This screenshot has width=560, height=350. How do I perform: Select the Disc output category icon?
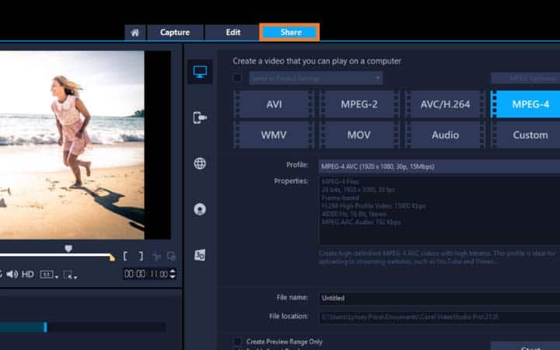click(200, 209)
